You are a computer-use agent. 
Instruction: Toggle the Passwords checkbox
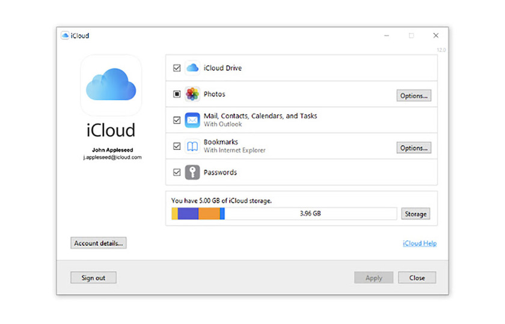tap(177, 172)
